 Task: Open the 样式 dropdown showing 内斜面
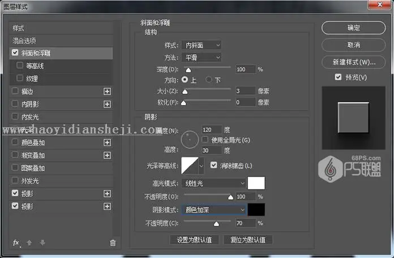[202, 45]
